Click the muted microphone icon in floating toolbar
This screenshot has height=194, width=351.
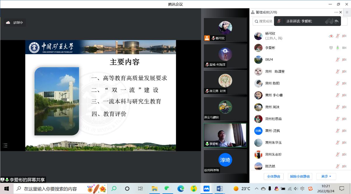279,21
